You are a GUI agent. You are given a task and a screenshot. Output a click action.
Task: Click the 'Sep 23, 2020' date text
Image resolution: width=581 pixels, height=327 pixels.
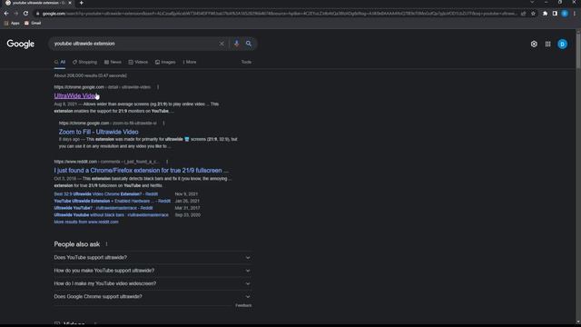188,214
